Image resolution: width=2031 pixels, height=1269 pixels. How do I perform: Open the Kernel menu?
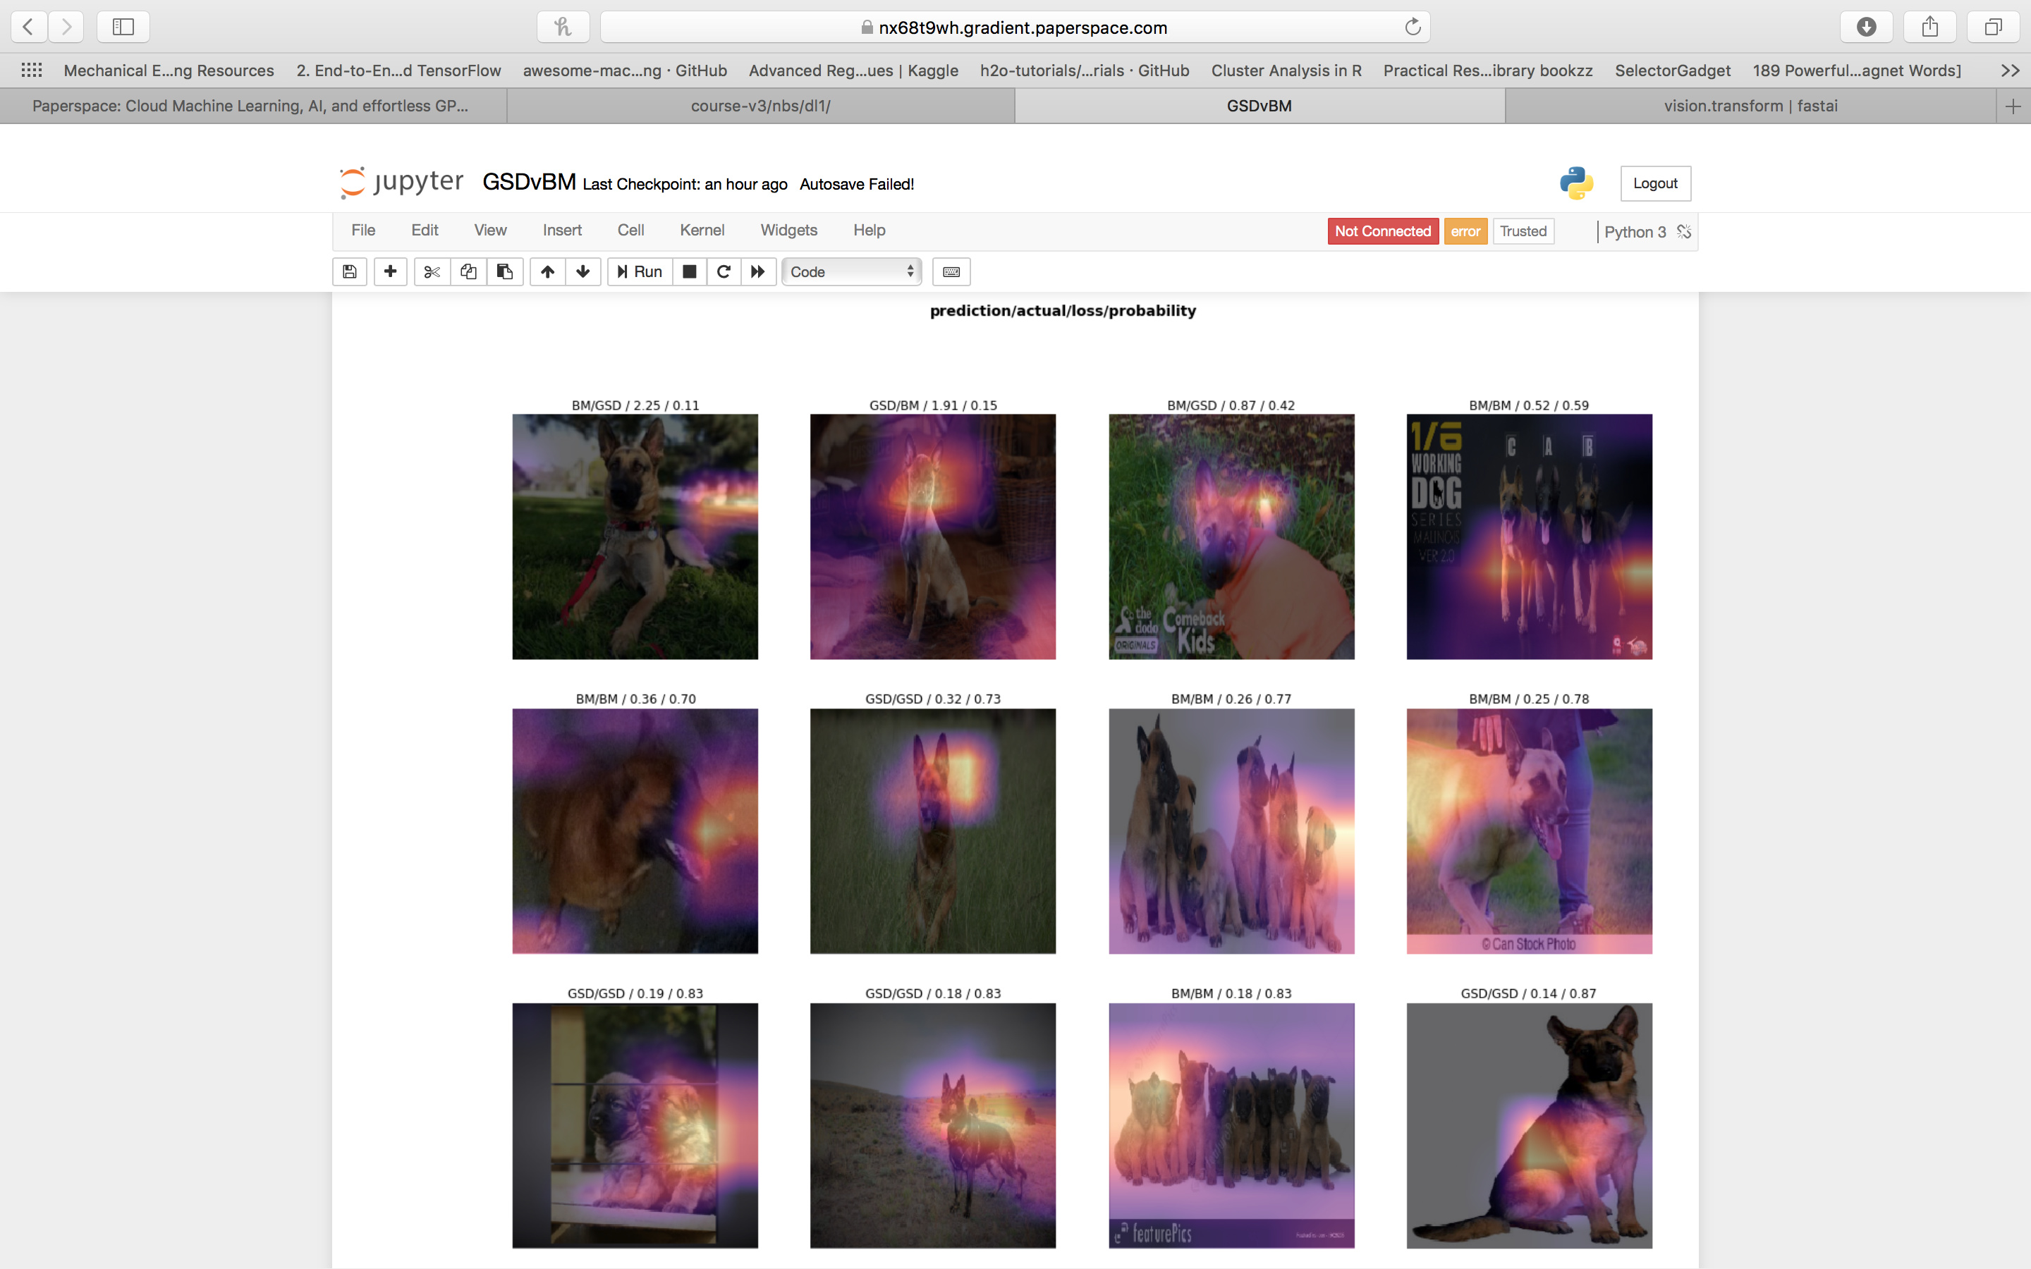(x=702, y=230)
